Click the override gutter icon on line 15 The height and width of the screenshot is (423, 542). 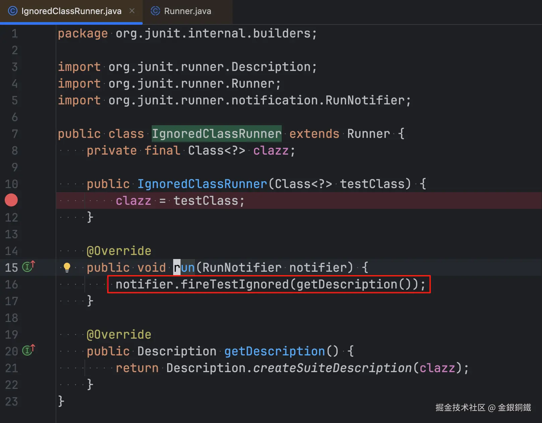pyautogui.click(x=28, y=267)
